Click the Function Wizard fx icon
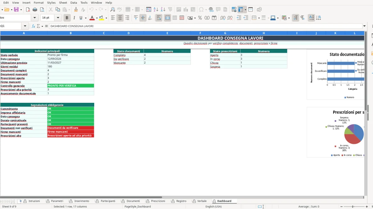This screenshot has width=373, height=209. 34,26
